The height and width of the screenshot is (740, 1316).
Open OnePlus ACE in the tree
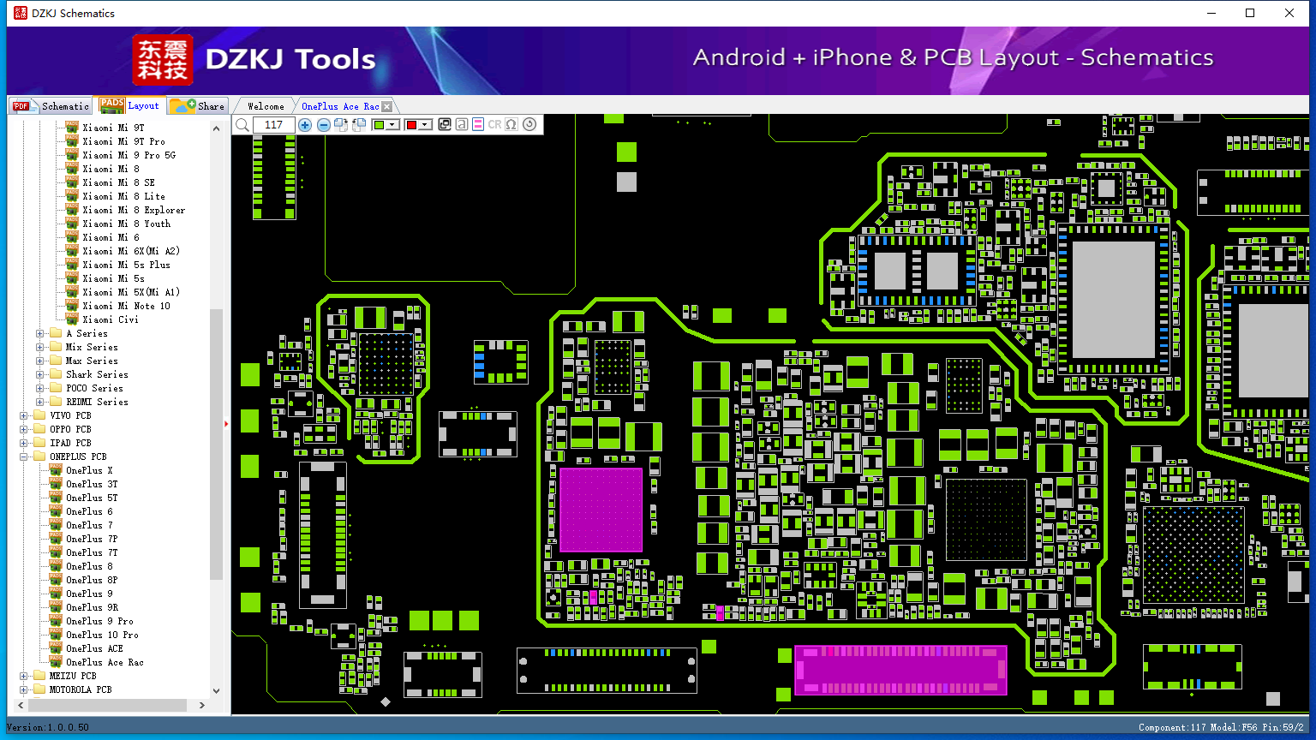pos(94,648)
